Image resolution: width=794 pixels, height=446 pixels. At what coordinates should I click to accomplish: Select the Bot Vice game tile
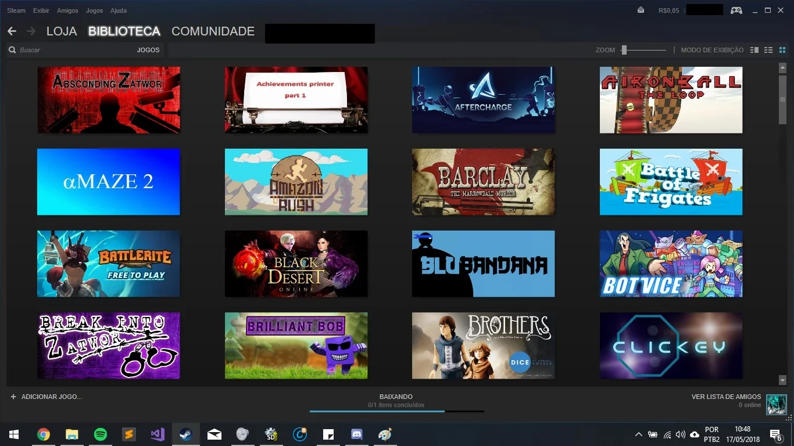point(671,264)
